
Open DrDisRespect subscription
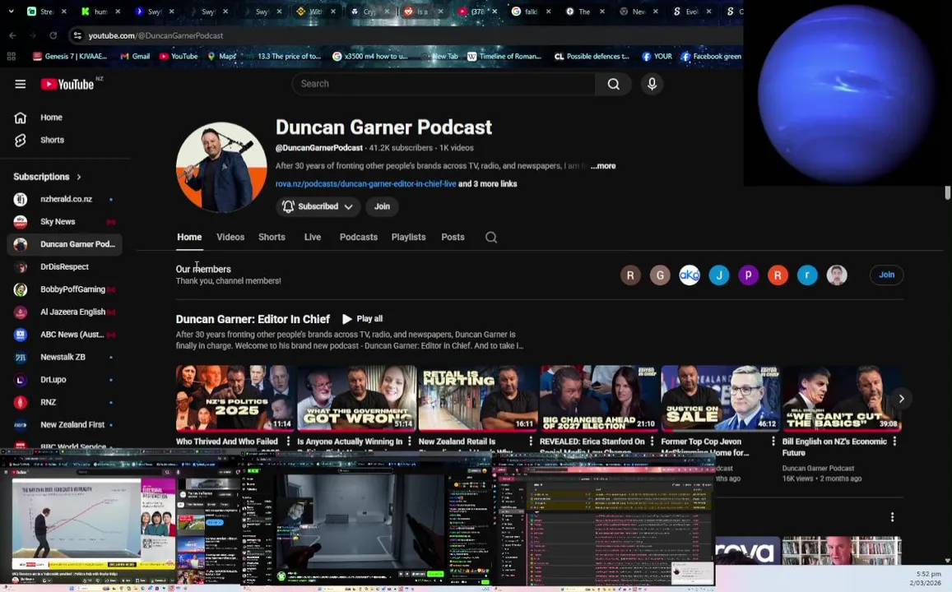click(x=64, y=267)
